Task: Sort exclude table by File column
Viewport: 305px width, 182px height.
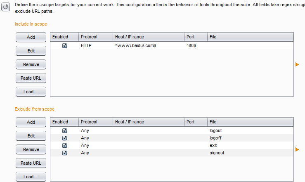Action: [251, 122]
